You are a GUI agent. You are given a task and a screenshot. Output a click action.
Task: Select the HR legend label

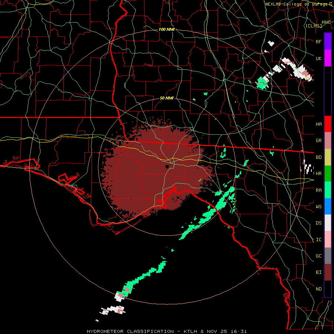tap(319, 174)
